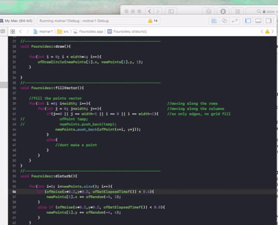278x225 pixels.
Task: Switch to the standard editor
Action: (x=214, y=21)
